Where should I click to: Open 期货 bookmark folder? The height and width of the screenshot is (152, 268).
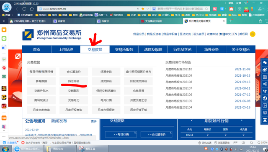tap(73, 15)
